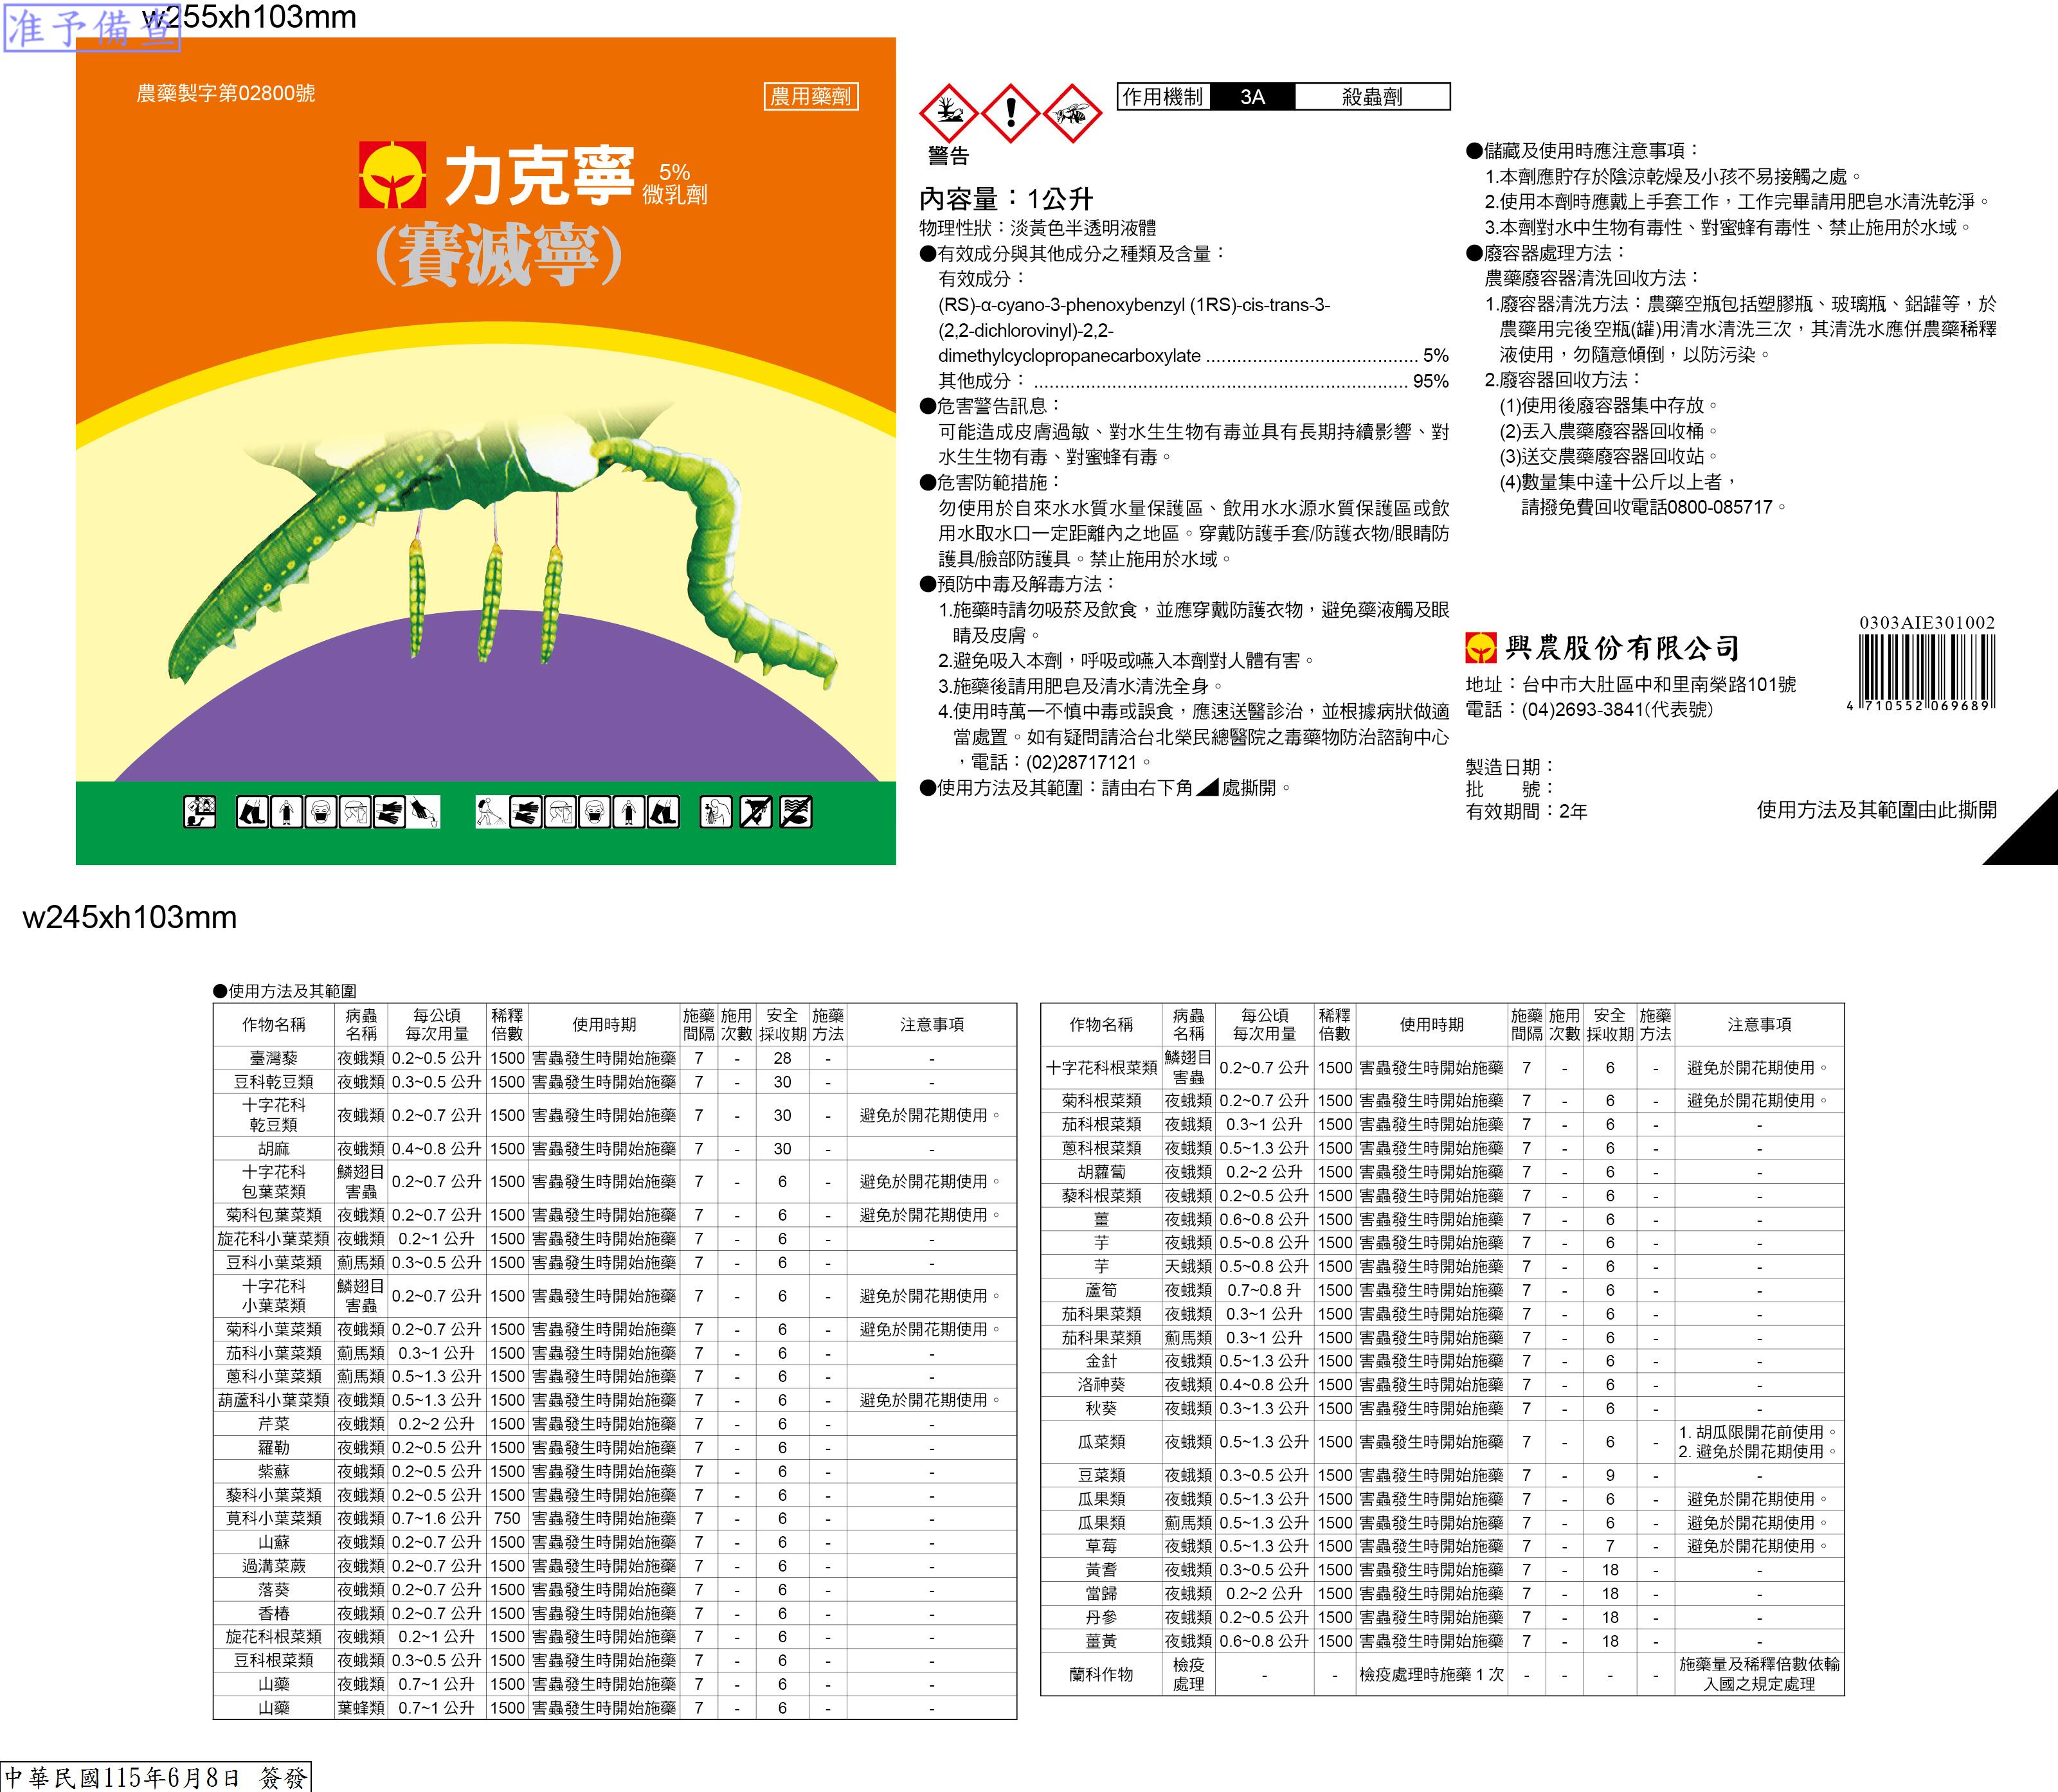Click the 過溝菜蕨 crop cell
The image size is (2058, 1792).
click(274, 1566)
